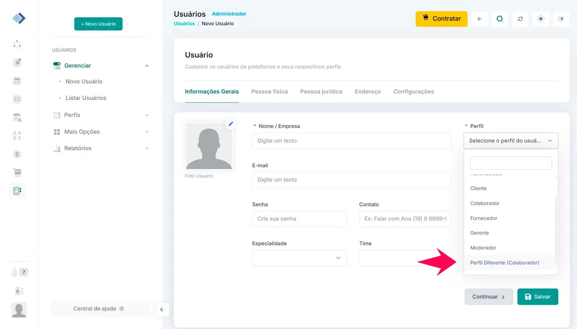Click the dollar sign finance icon in sidebar
Image resolution: width=577 pixels, height=329 pixels.
click(x=17, y=154)
